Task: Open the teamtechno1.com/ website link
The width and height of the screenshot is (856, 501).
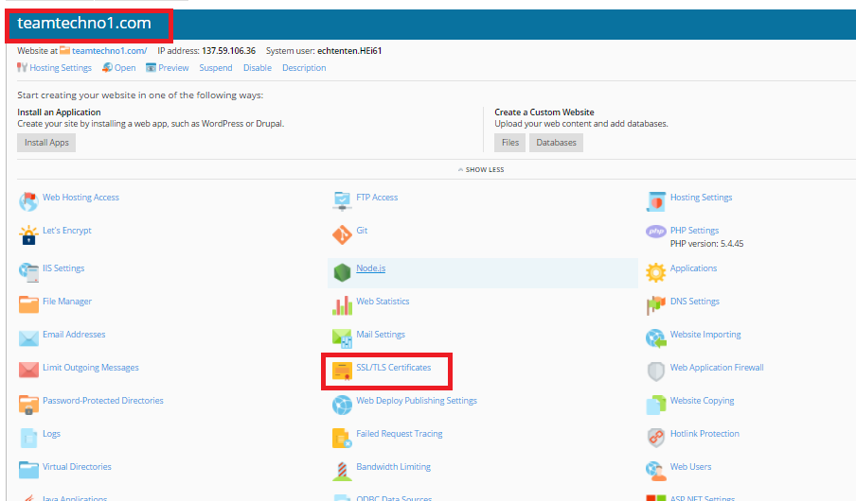Action: click(x=109, y=51)
